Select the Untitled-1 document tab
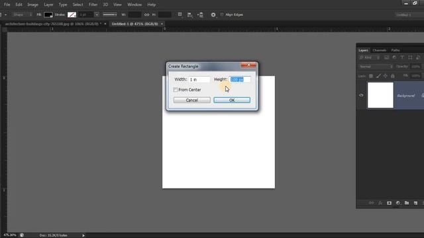 pyautogui.click(x=134, y=24)
